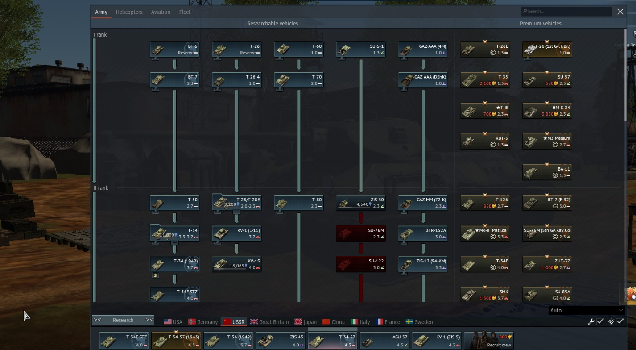Image resolution: width=636 pixels, height=350 pixels.
Task: Click premium SU-57 vehicle card
Action: [547, 80]
